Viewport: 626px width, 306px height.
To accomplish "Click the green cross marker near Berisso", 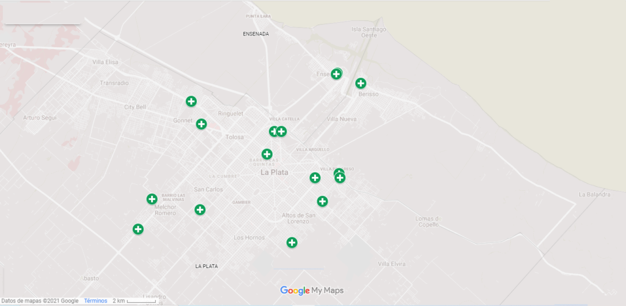I will pos(361,83).
